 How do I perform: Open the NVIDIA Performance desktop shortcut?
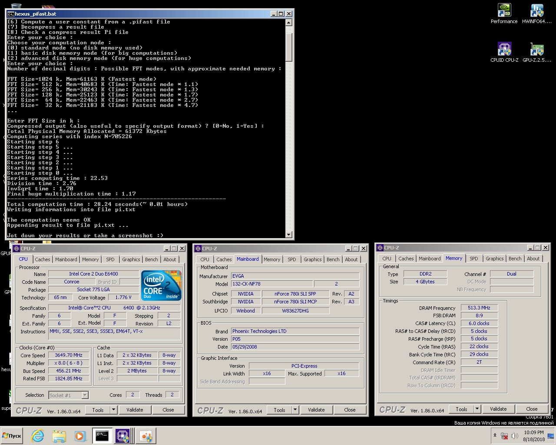504,13
